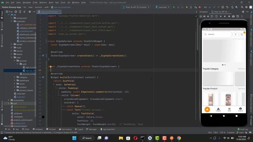Select opened file target icon in Project panel

click(16, 12)
